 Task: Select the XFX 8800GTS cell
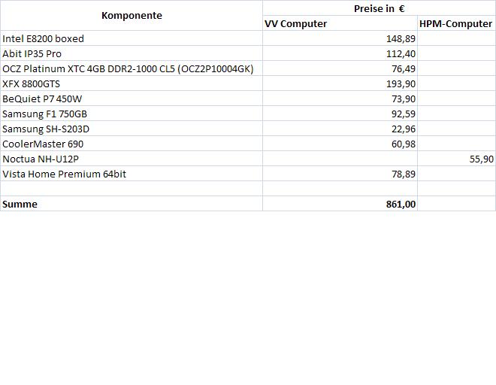[132, 83]
